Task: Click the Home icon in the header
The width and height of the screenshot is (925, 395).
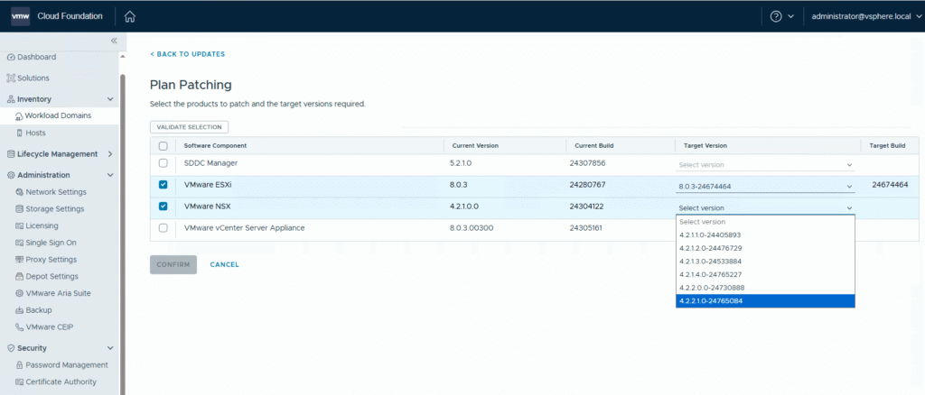Action: (x=130, y=16)
